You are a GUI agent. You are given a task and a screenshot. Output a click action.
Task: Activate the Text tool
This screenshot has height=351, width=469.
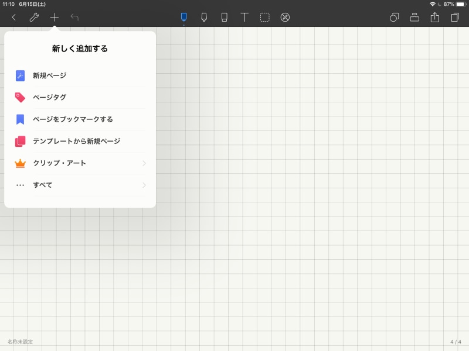click(245, 17)
